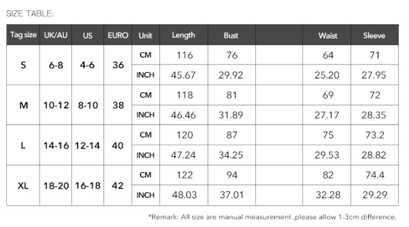Select the 81 cm bust value

[x=232, y=95]
